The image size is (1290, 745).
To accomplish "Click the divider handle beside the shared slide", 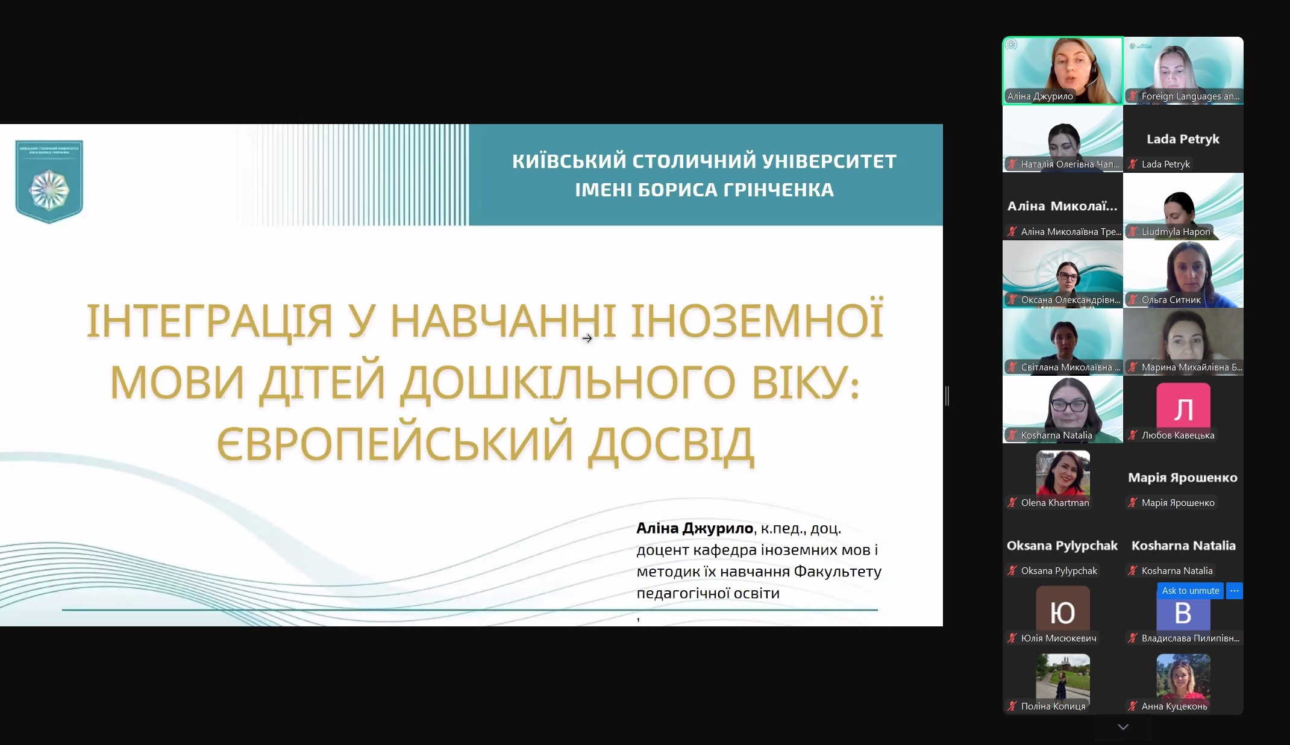I will (947, 396).
